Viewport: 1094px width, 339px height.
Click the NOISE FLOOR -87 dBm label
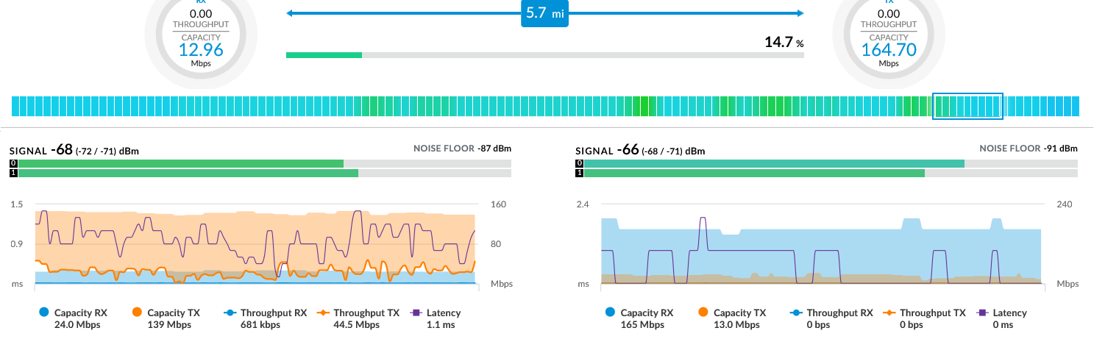click(462, 149)
